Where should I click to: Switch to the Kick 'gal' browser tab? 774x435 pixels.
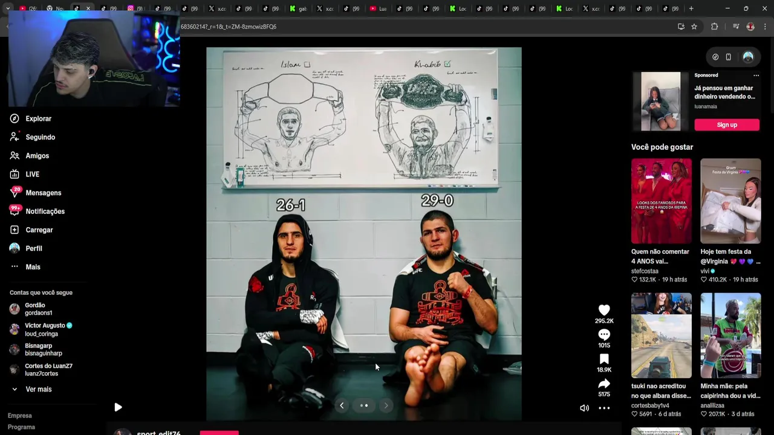298,8
